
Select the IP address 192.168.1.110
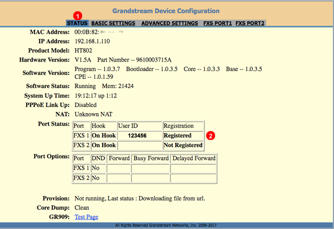(x=92, y=41)
